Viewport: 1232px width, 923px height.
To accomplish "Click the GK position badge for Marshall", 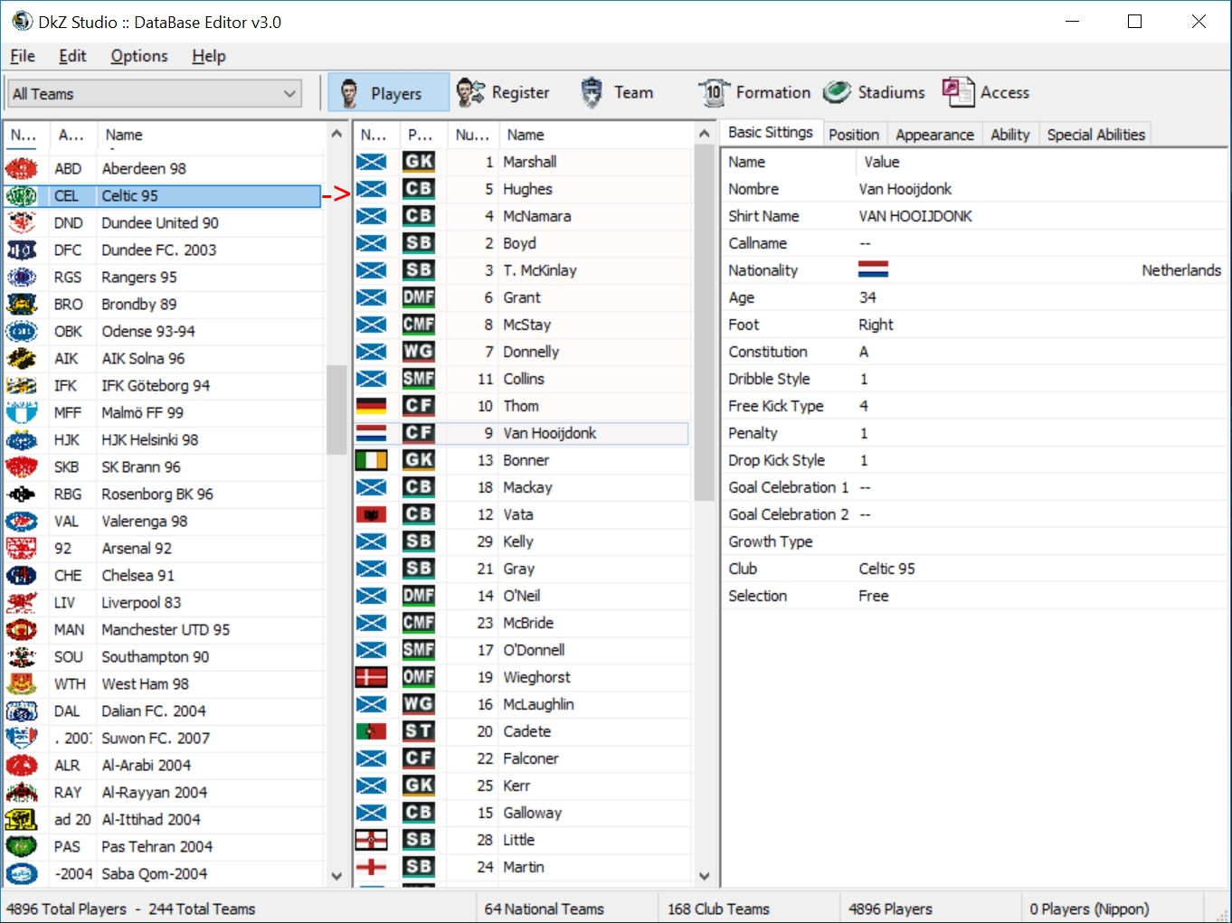I will pyautogui.click(x=419, y=162).
